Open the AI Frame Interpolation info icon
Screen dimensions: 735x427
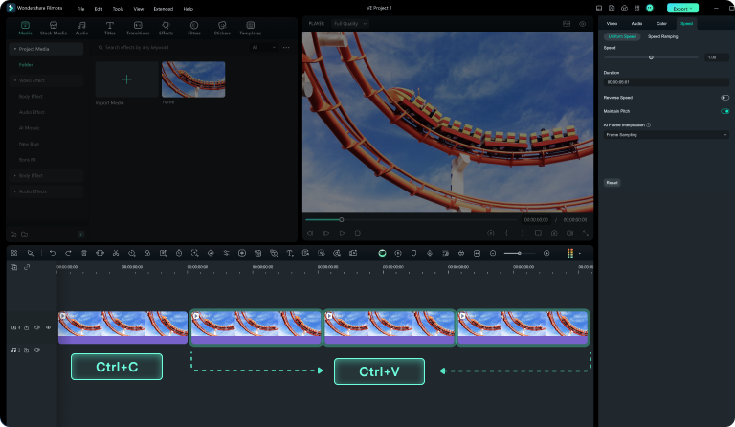649,125
